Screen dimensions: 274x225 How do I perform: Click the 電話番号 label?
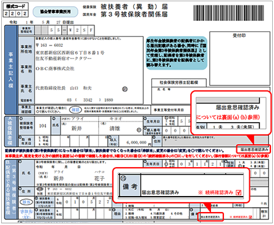[26, 100]
